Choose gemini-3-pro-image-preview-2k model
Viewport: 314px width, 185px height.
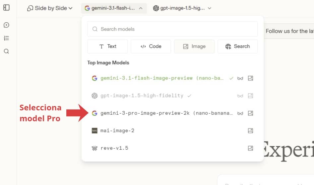(172, 113)
